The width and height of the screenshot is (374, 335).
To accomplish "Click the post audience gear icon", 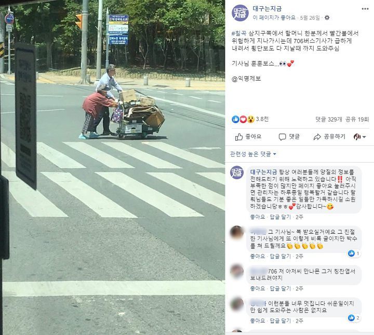I will tap(327, 18).
